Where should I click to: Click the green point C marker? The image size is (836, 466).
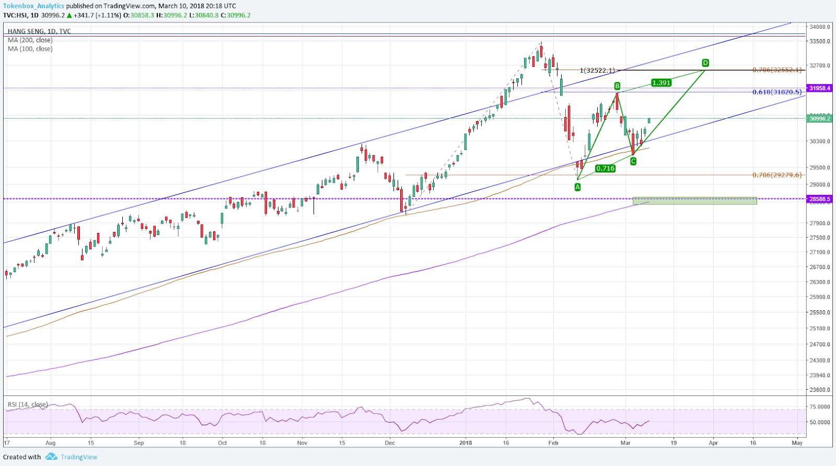(633, 161)
